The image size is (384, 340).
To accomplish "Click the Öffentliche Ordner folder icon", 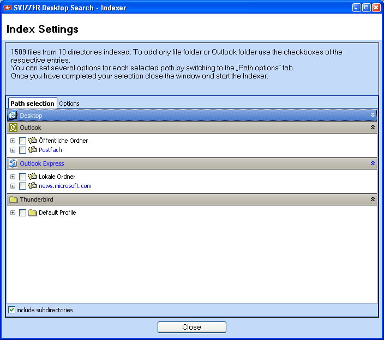I will [x=32, y=141].
